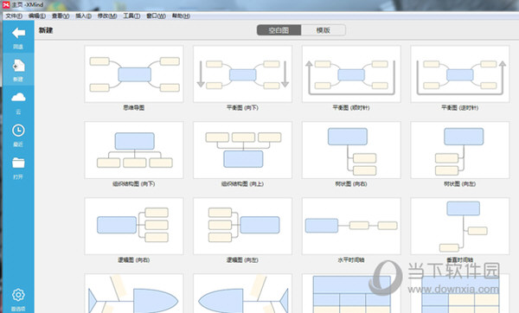519x313 pixels.
Task: Open the 插入(I) menu
Action: click(84, 16)
